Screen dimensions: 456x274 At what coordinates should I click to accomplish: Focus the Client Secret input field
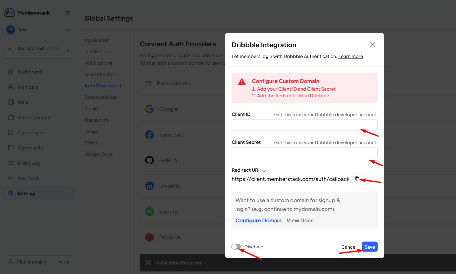point(305,153)
